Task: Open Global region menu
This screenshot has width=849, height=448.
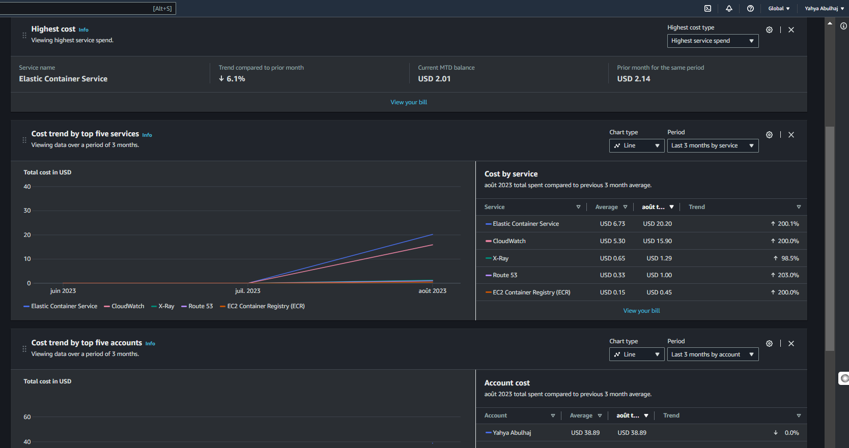Action: (779, 8)
